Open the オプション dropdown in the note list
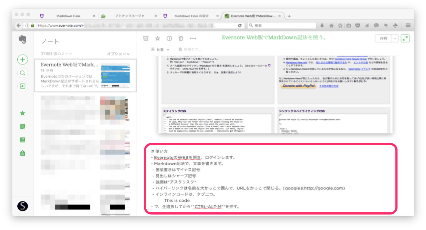 point(118,54)
